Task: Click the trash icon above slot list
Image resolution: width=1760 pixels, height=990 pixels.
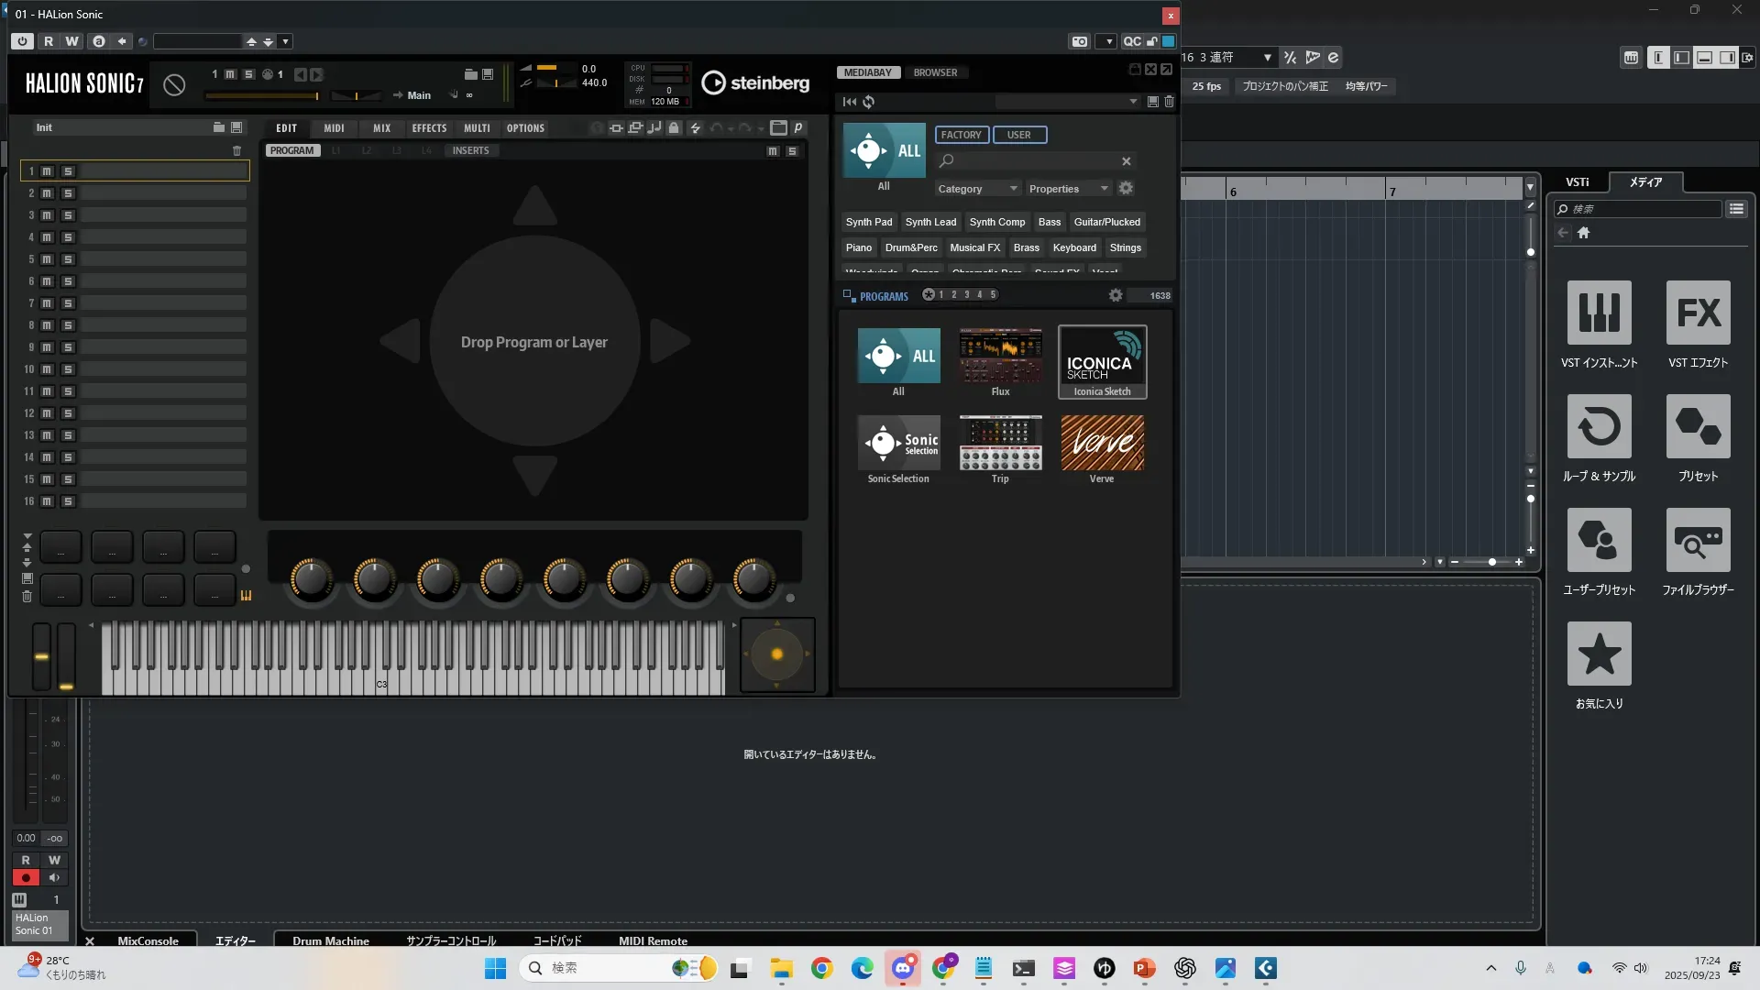Action: click(x=236, y=150)
